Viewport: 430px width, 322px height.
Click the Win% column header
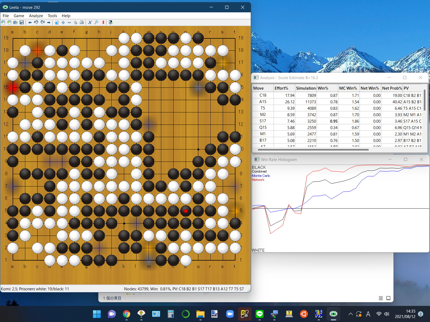323,88
